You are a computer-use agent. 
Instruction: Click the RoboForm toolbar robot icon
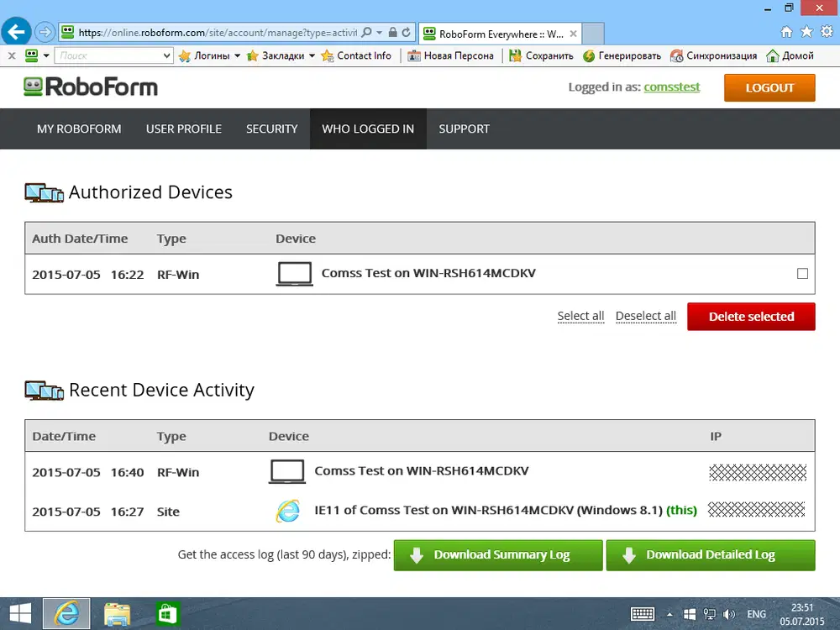click(32, 55)
